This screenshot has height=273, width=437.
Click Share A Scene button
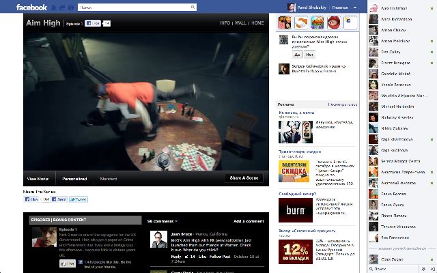244,178
